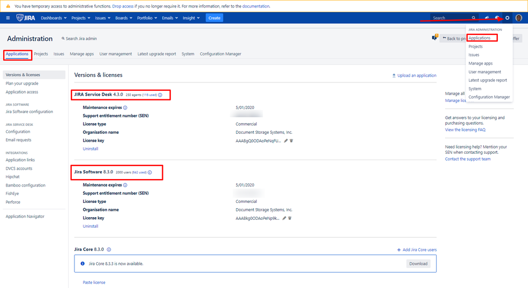Image resolution: width=528 pixels, height=288 pixels.
Task: Expand the Projects dropdown in top bar
Action: pyautogui.click(x=80, y=18)
